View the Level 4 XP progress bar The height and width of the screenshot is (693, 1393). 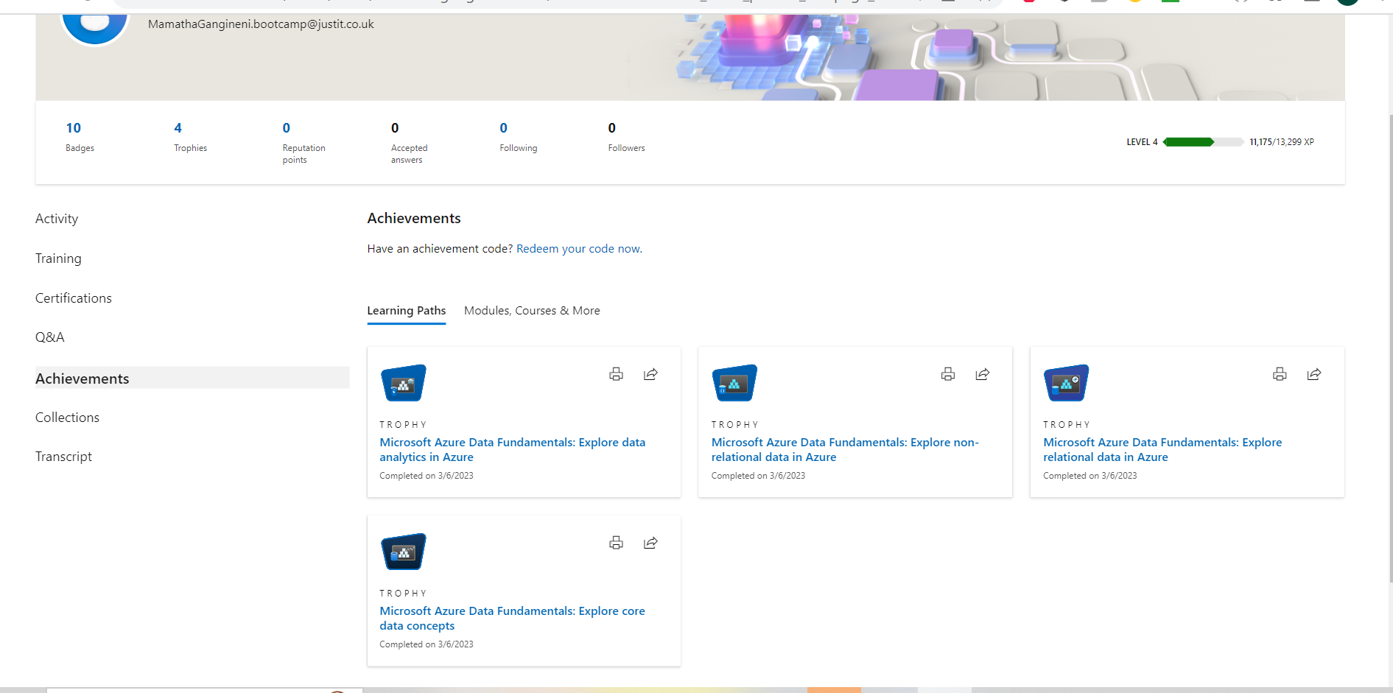[x=1202, y=141]
